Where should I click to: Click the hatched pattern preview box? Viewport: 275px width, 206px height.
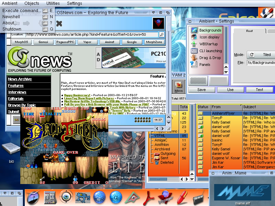click(198, 81)
